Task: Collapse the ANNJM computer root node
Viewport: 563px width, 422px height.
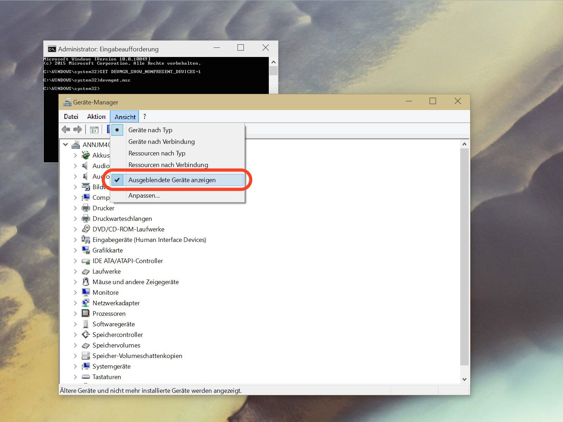Action: pyautogui.click(x=65, y=145)
